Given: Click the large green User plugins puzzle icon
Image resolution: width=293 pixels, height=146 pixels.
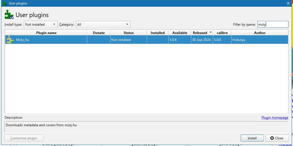Looking at the screenshot, I should pos(9,14).
